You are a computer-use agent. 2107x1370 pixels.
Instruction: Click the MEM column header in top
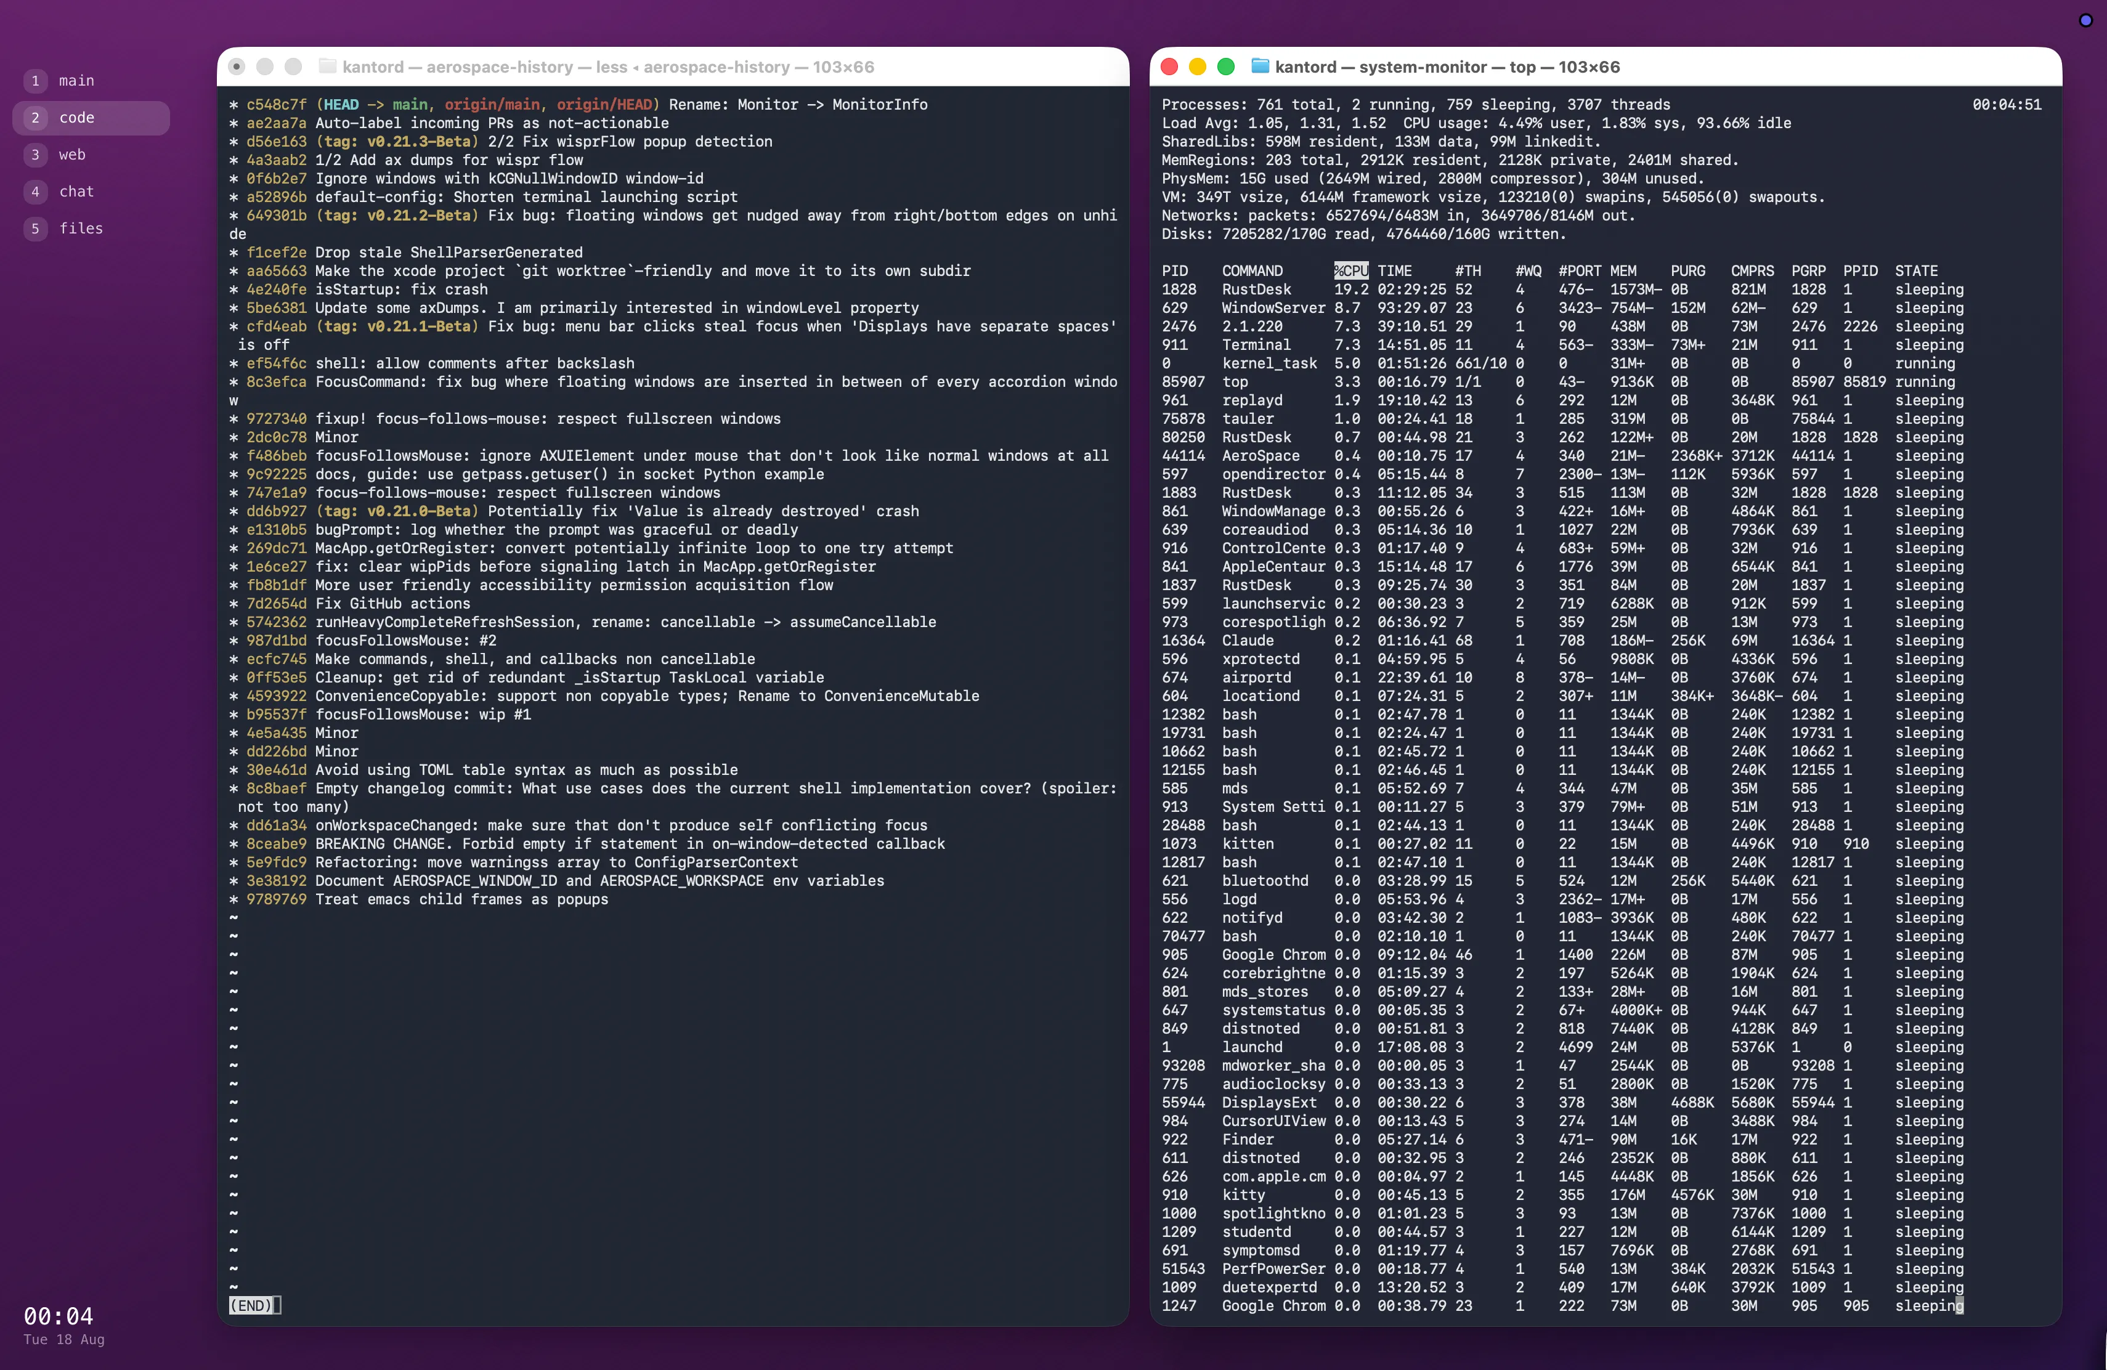(1623, 271)
